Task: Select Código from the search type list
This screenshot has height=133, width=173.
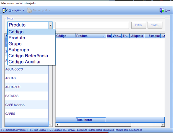Action: point(31,32)
